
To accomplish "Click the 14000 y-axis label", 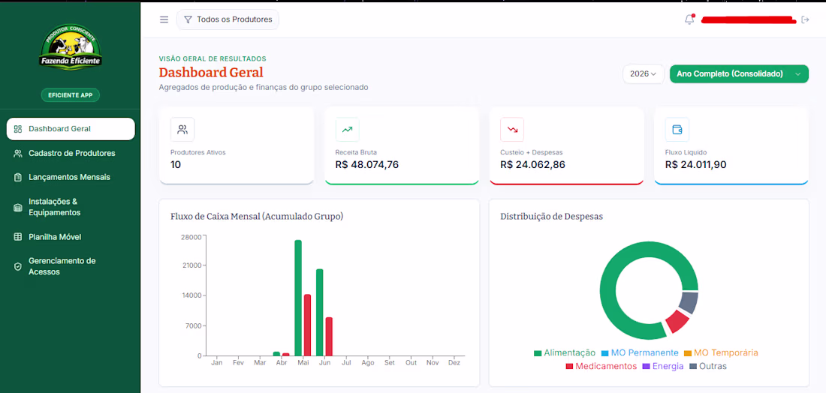I will tap(191, 295).
